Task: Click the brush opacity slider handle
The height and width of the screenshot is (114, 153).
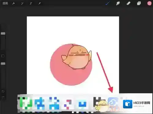Action: (3, 64)
